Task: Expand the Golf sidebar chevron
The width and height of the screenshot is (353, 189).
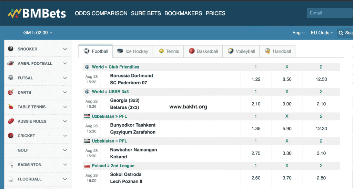Action: (65, 150)
